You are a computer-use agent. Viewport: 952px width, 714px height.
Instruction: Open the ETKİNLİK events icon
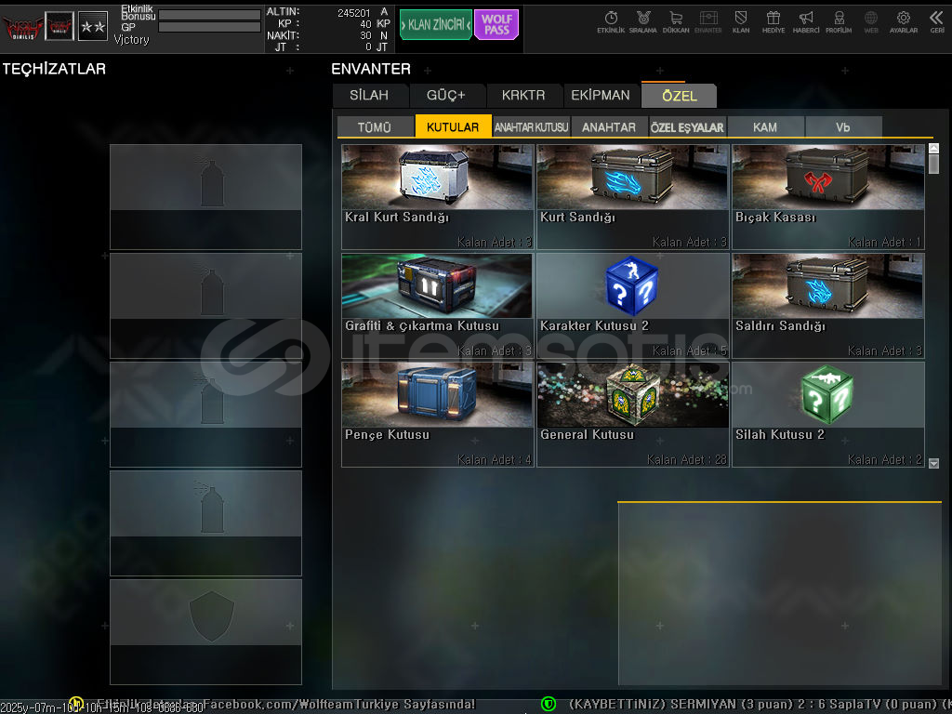click(x=611, y=22)
